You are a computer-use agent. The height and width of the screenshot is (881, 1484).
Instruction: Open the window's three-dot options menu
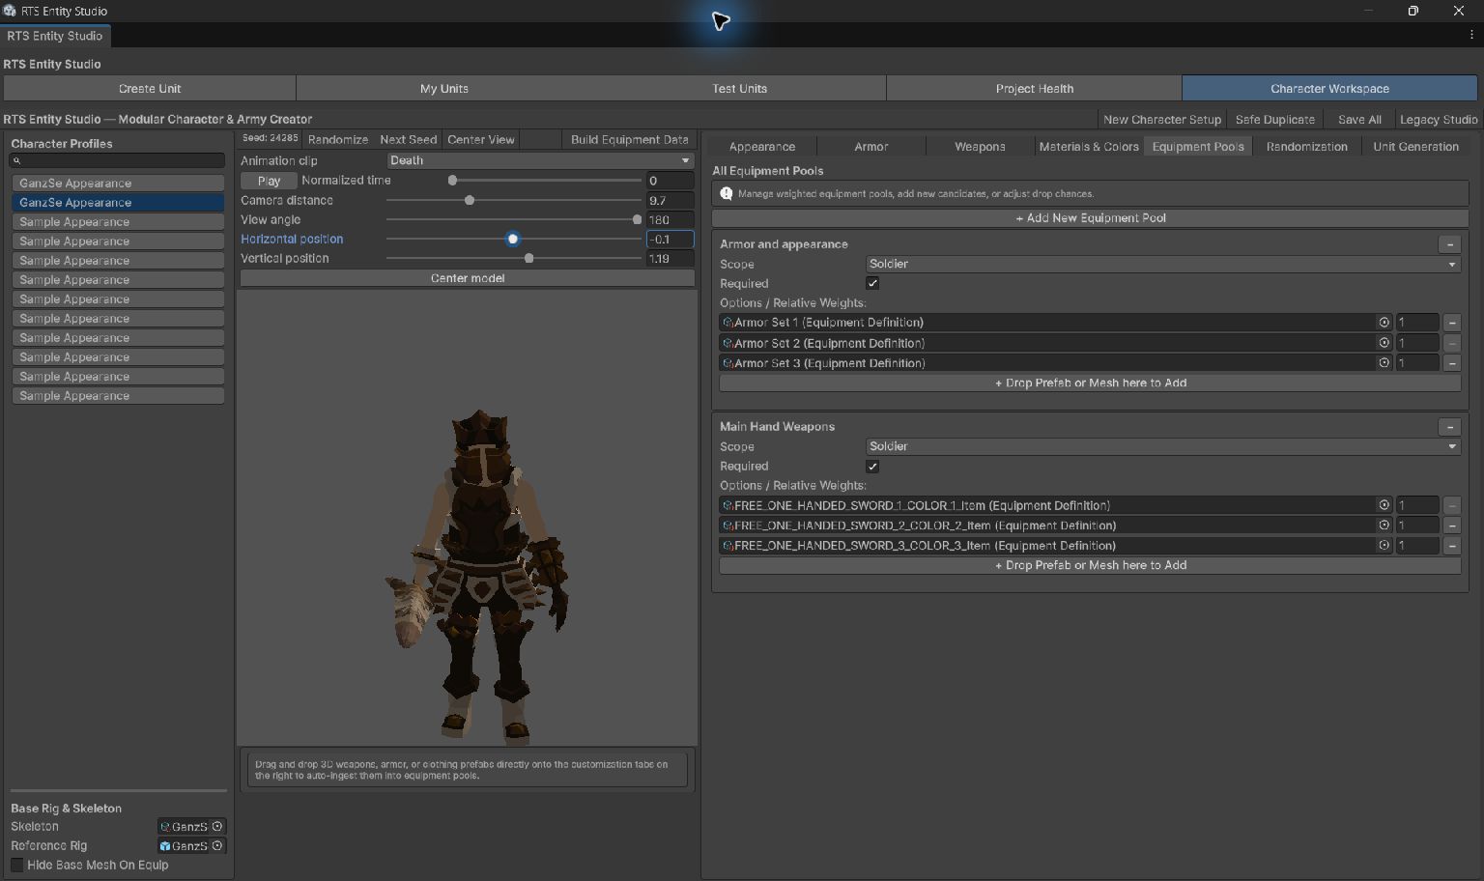1471,35
